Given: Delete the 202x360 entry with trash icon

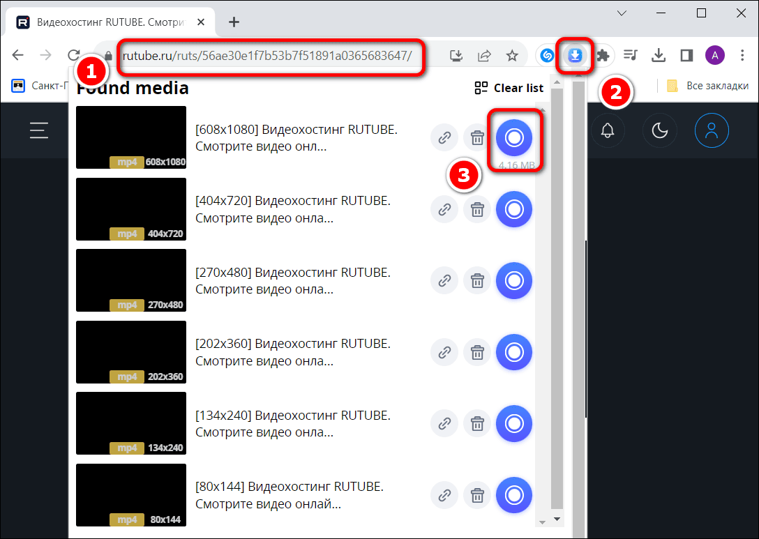Looking at the screenshot, I should pos(477,352).
